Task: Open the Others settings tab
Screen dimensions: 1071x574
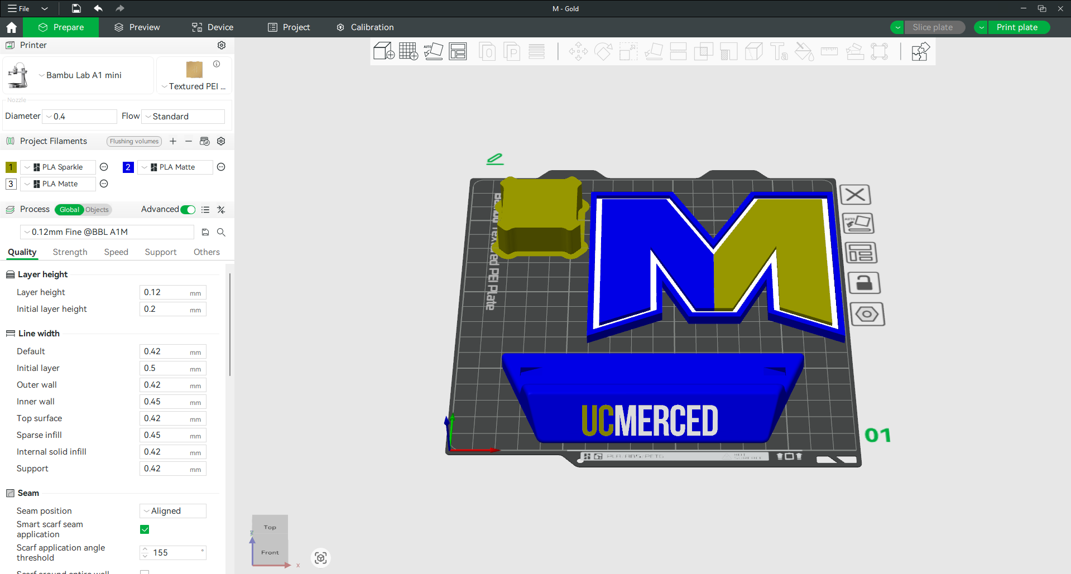Action: point(206,252)
